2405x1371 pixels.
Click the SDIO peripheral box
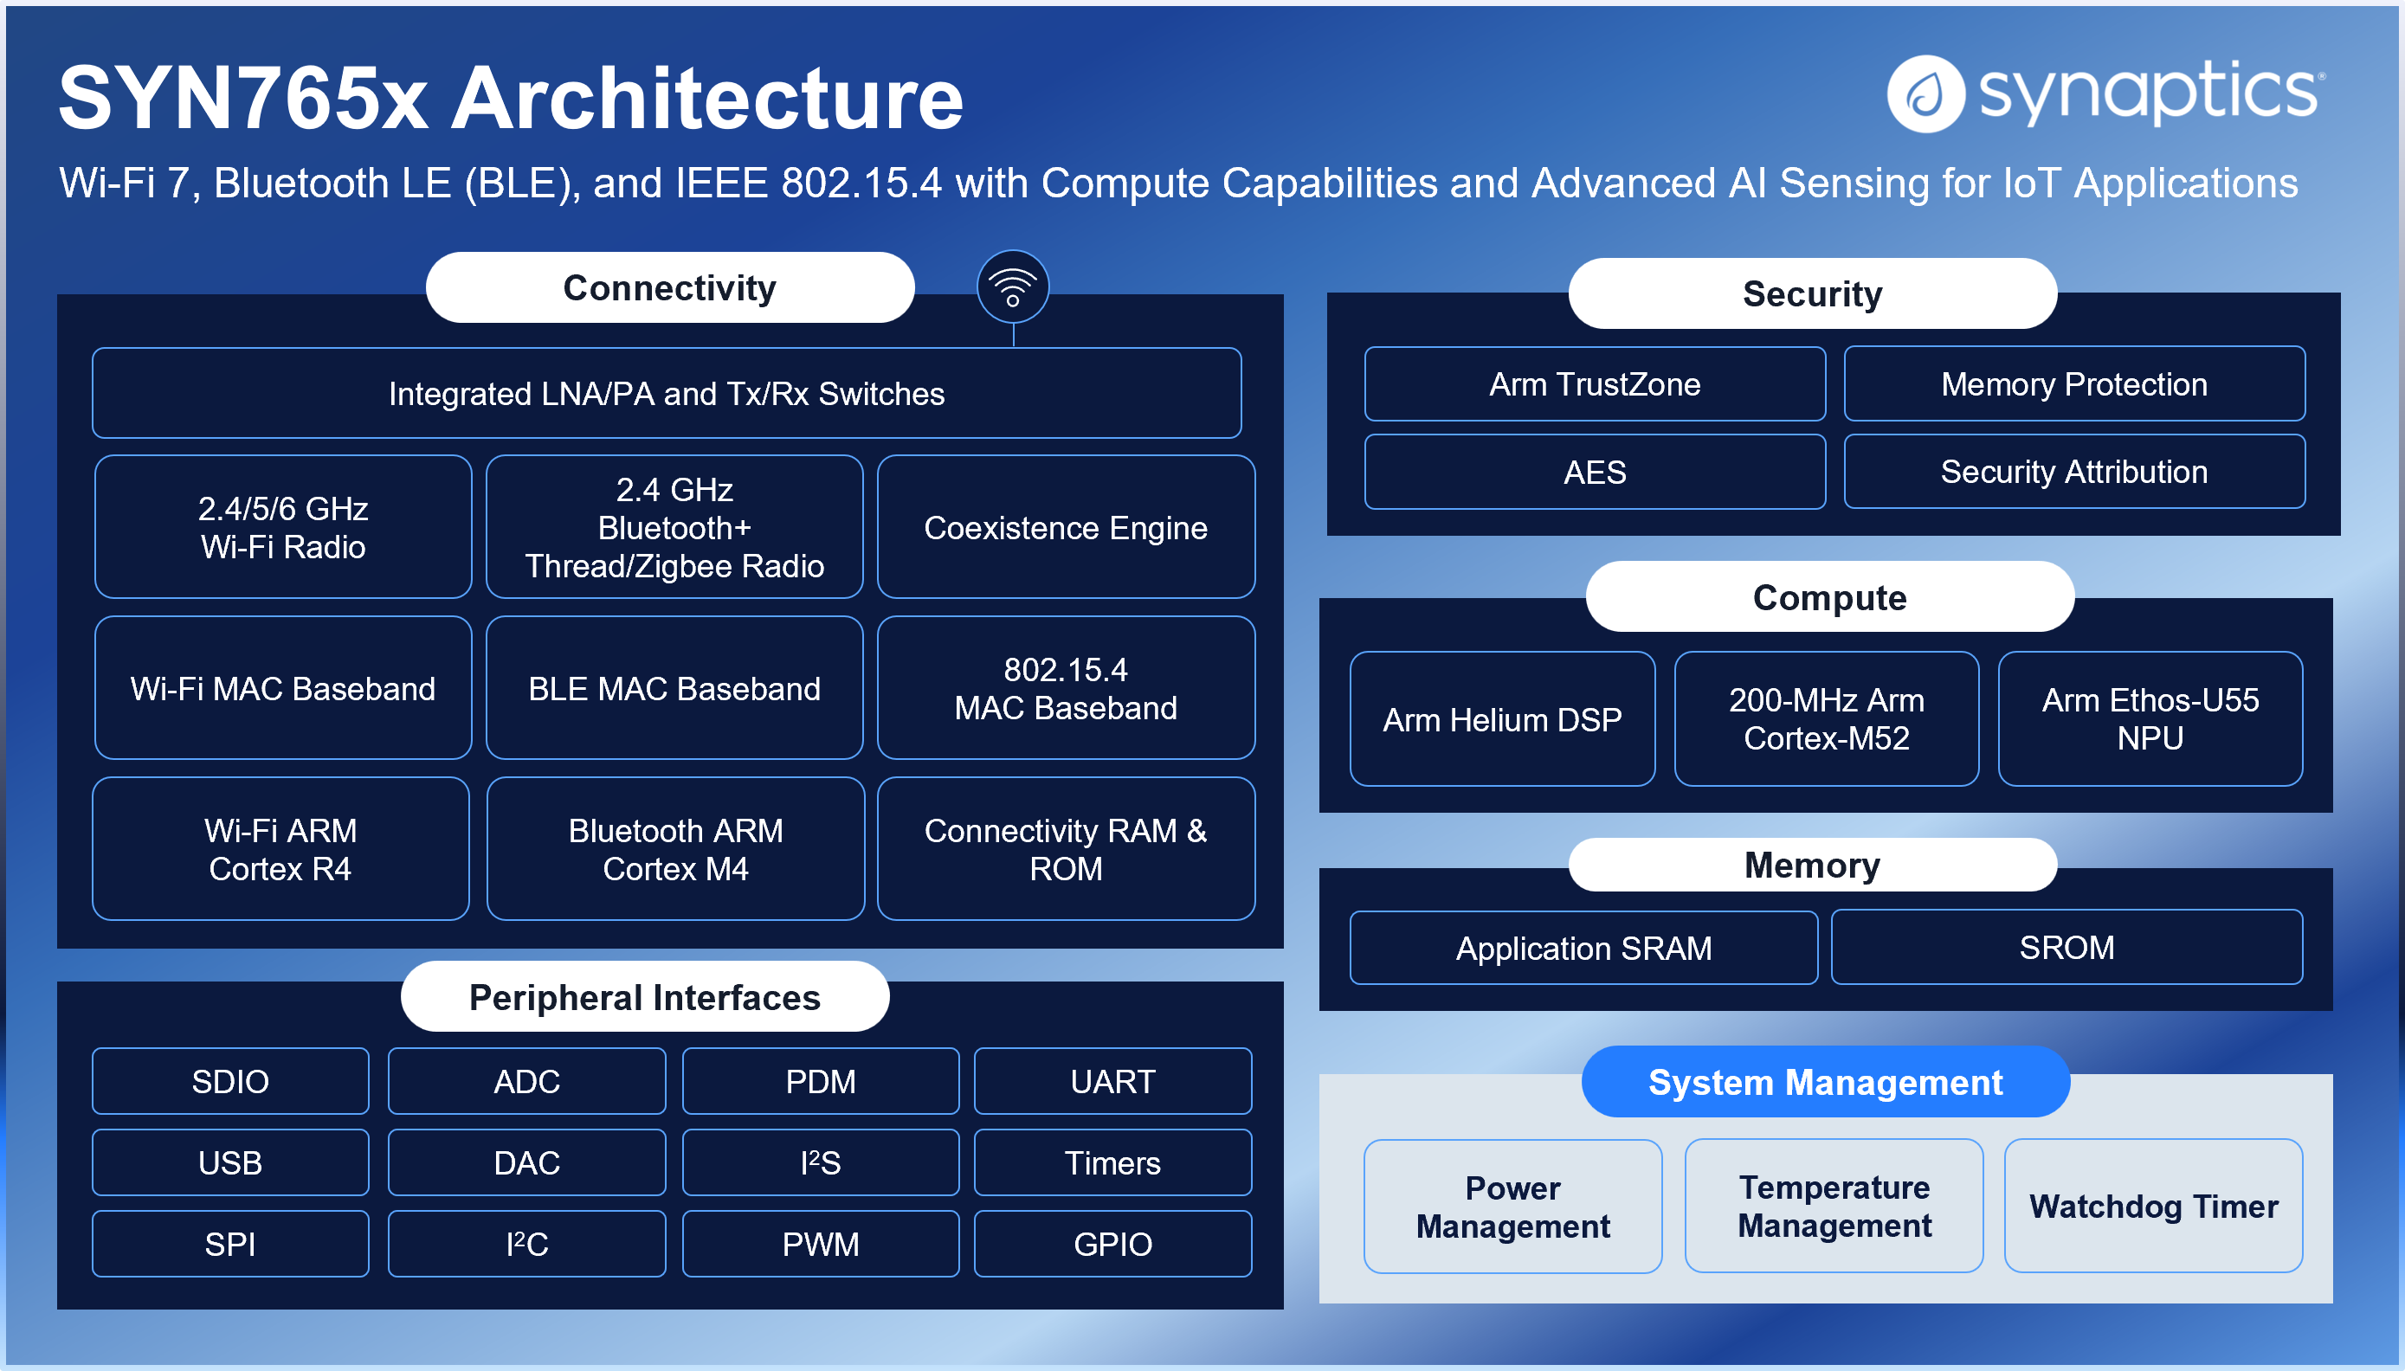pos(229,1081)
